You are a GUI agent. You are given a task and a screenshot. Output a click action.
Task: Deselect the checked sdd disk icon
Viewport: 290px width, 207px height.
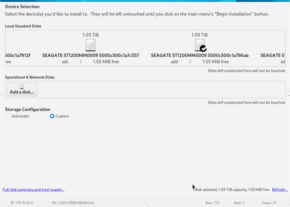coord(200,45)
